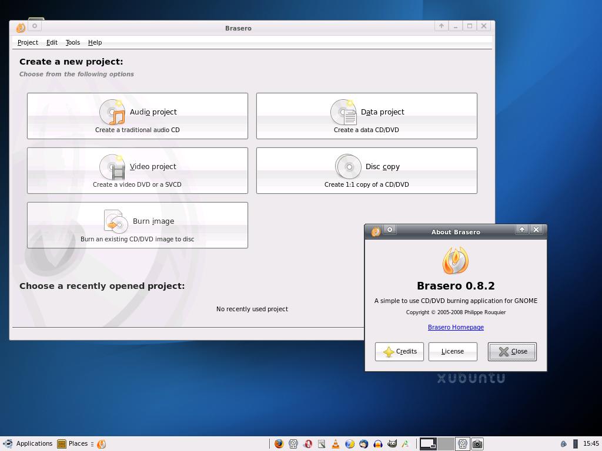Open the globe web browser launcher
Image resolution: width=602 pixels, height=451 pixels.
[x=350, y=444]
